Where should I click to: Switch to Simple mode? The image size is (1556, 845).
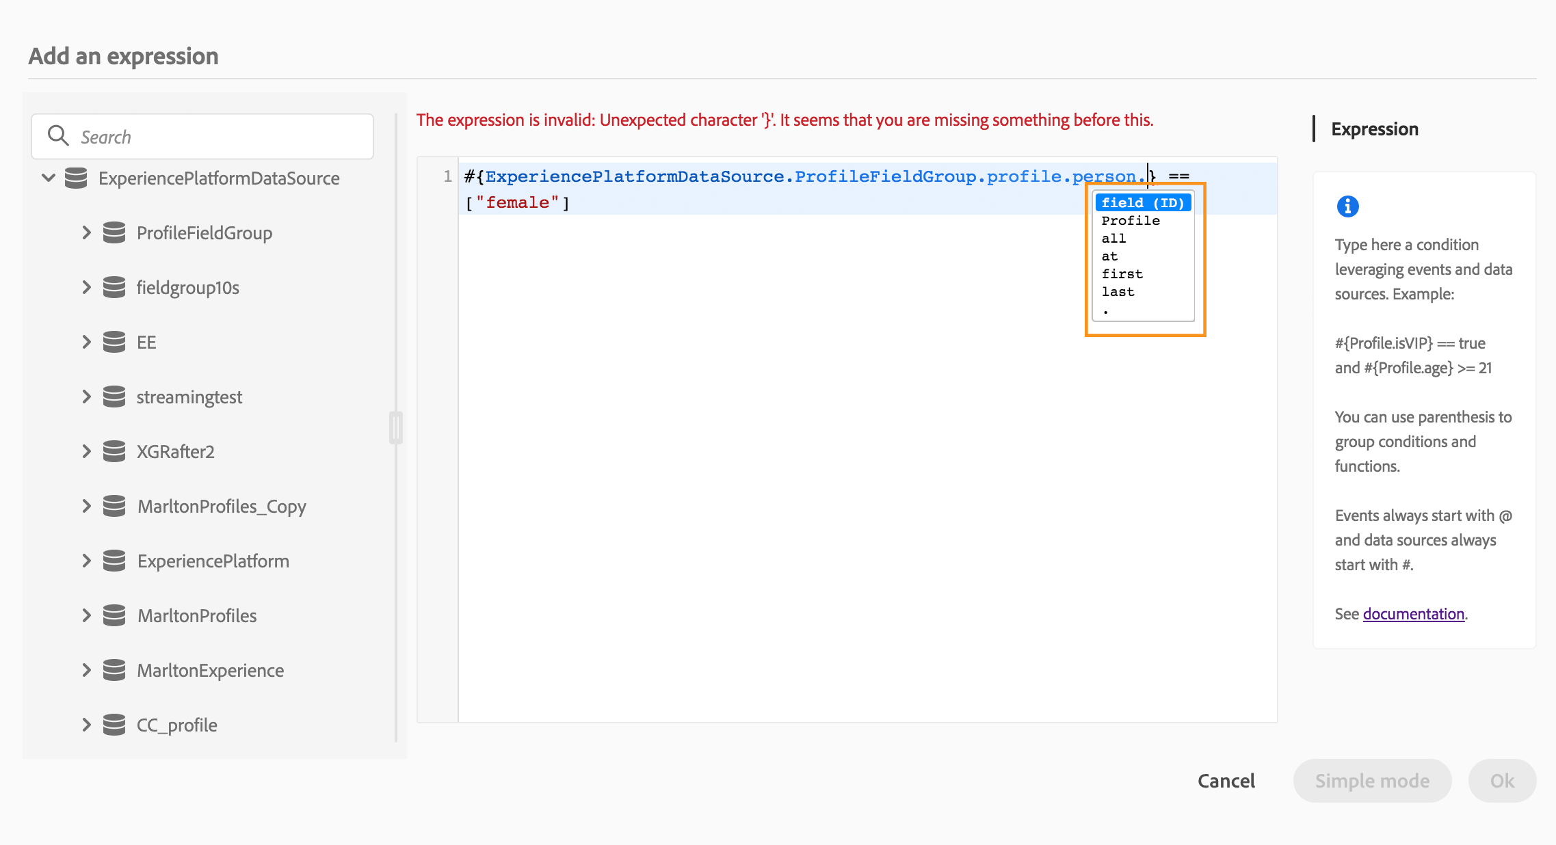point(1372,781)
